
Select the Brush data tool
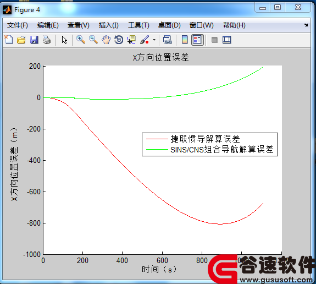pyautogui.click(x=145, y=40)
